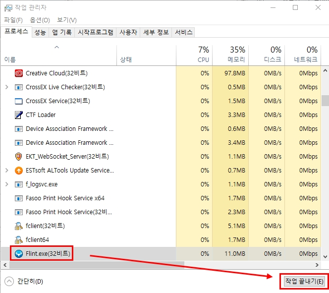
Task: Switch to the 성능 tab
Action: coord(40,32)
